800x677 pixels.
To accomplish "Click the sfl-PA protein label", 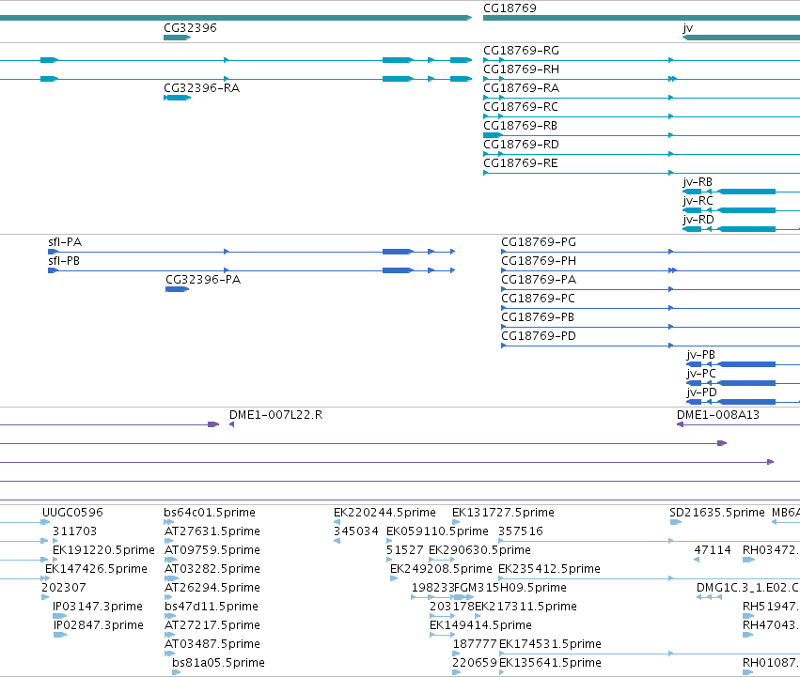I will 65,242.
